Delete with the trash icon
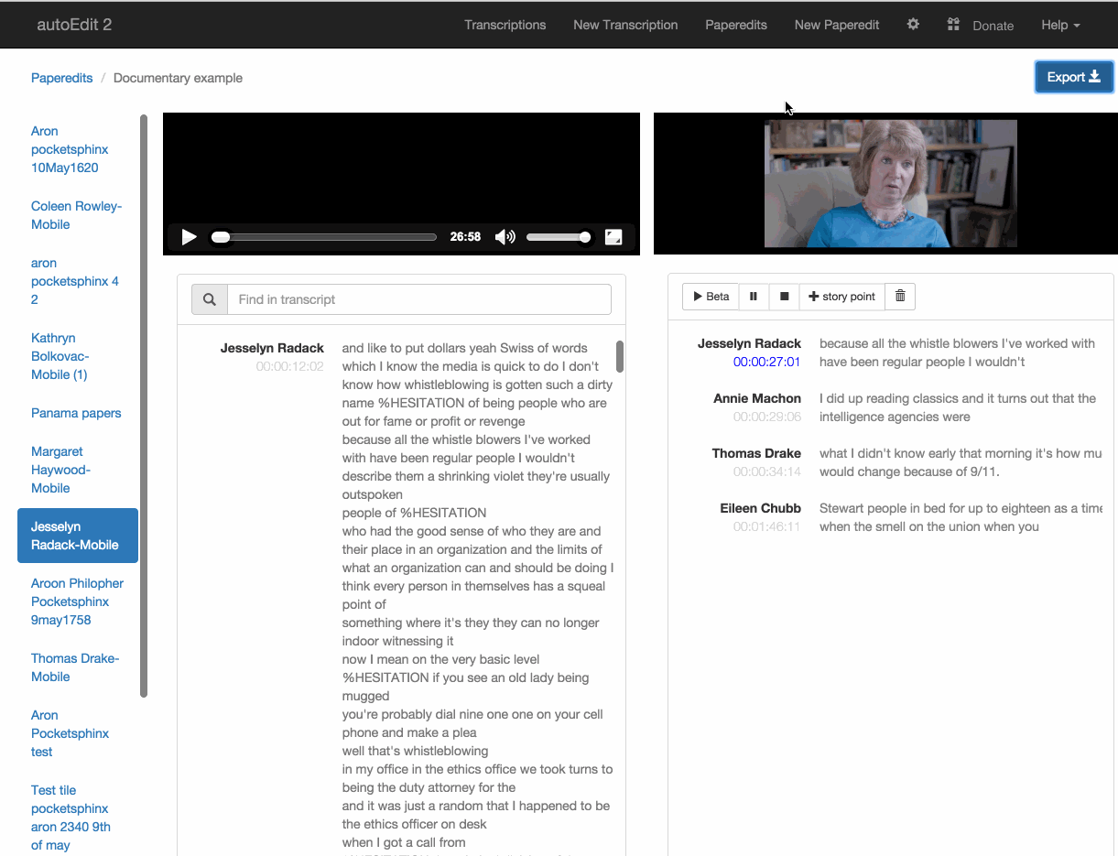This screenshot has width=1118, height=856. (900, 297)
